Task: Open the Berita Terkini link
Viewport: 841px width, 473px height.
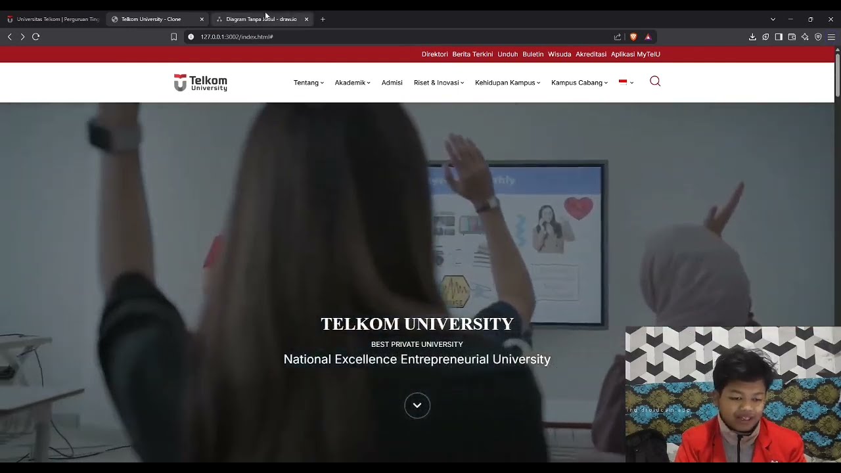Action: [x=472, y=55]
